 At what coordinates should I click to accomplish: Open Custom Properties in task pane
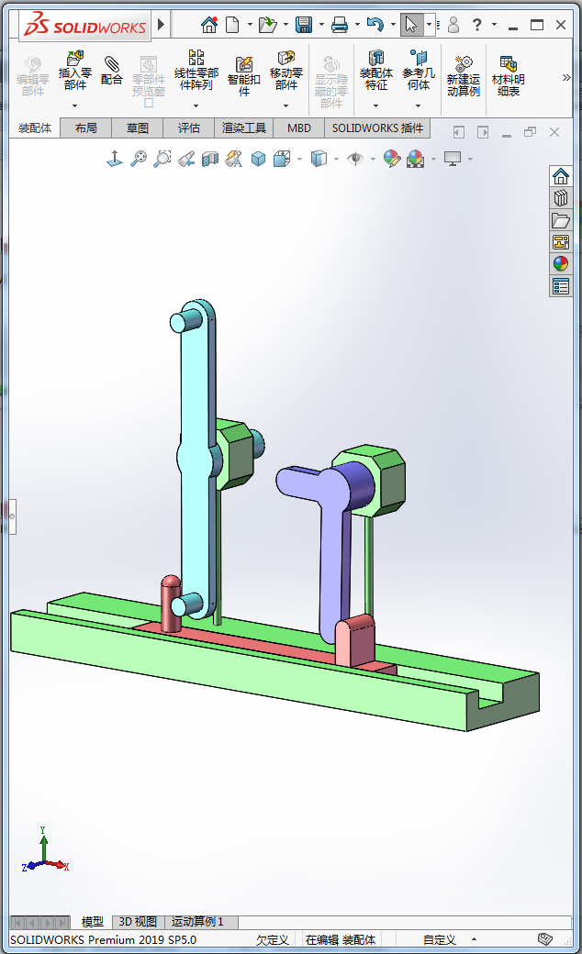[x=561, y=286]
